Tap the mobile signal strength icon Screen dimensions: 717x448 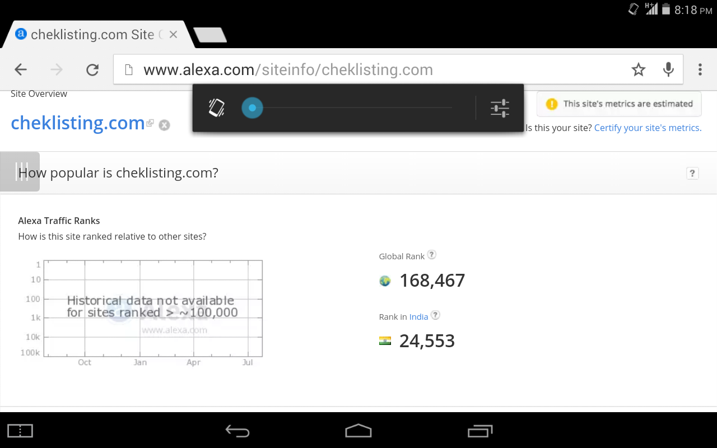coord(651,9)
